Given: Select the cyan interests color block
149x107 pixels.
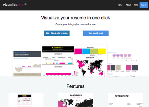Looking at the screenshot, I should pyautogui.click(x=86, y=51).
